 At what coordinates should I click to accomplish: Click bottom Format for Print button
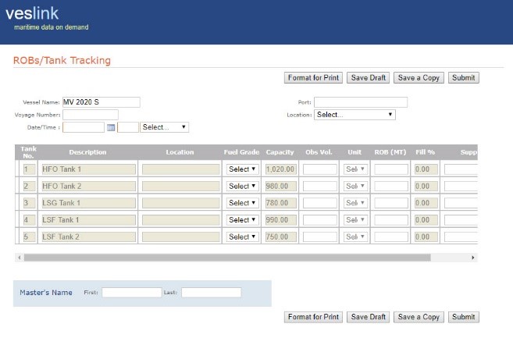[x=313, y=317]
